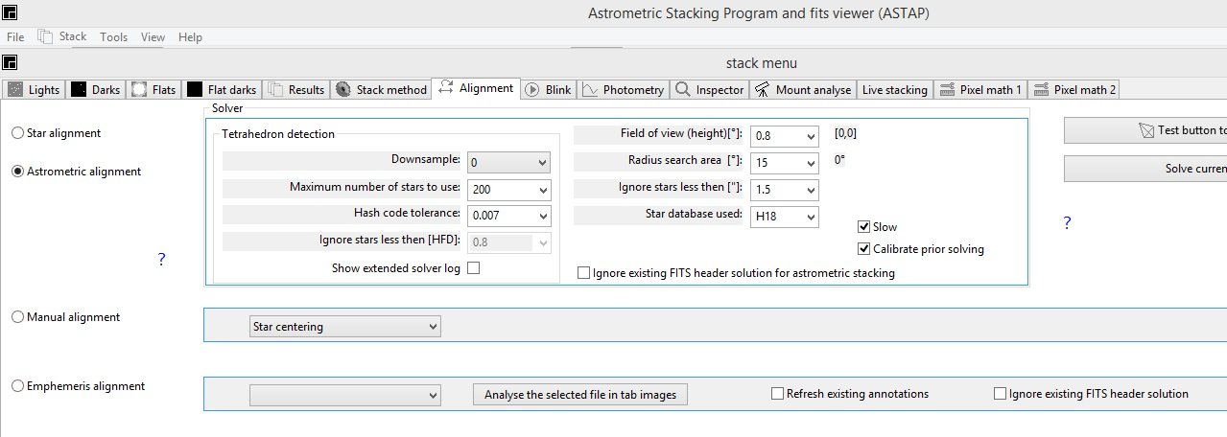
Task: Click the Solve current button
Action: pos(1145,169)
